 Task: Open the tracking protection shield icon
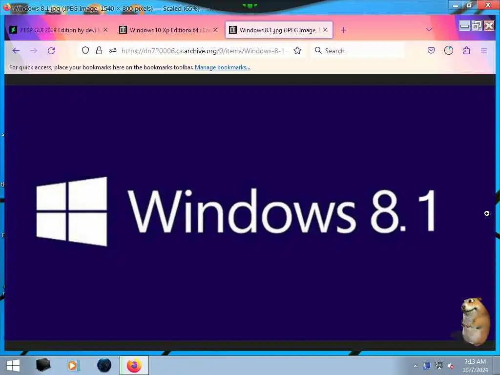(85, 50)
